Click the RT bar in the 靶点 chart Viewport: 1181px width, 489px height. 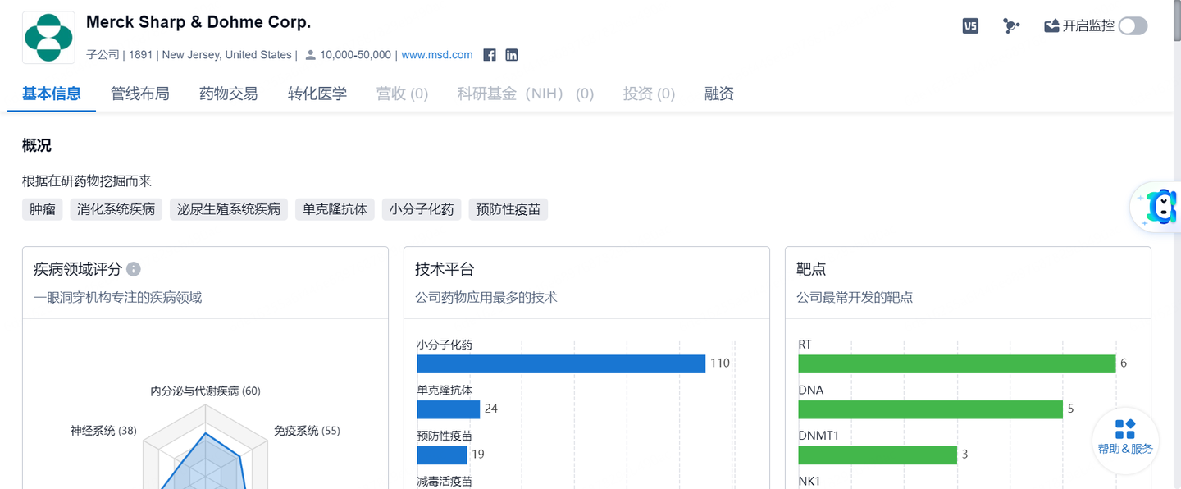click(958, 363)
